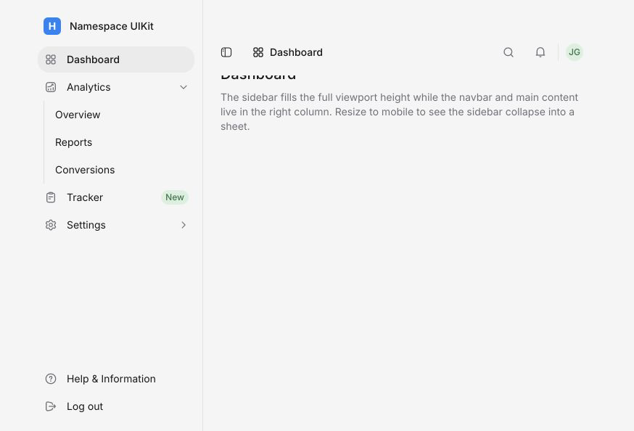Open notifications bell icon
This screenshot has height=431, width=634.
540,52
